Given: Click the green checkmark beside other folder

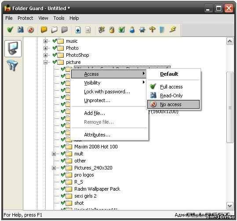Looking at the screenshot, I should click(63, 160).
